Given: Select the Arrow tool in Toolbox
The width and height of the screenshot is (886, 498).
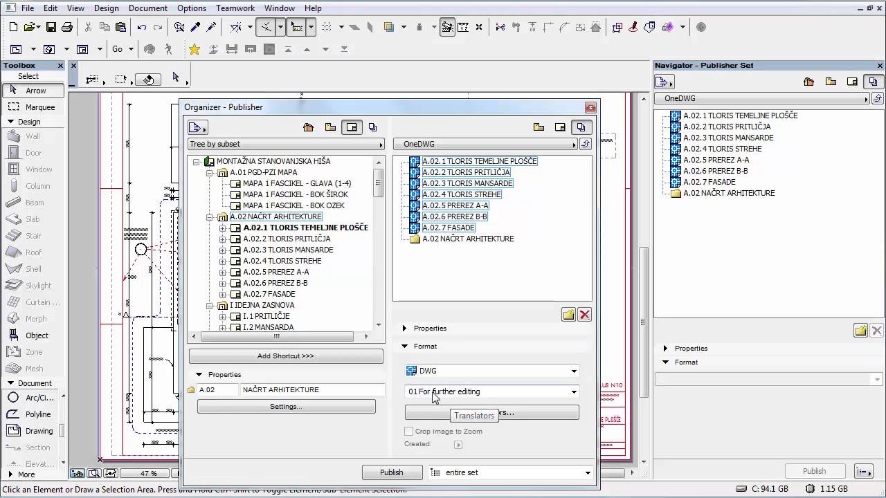Looking at the screenshot, I should (x=33, y=91).
